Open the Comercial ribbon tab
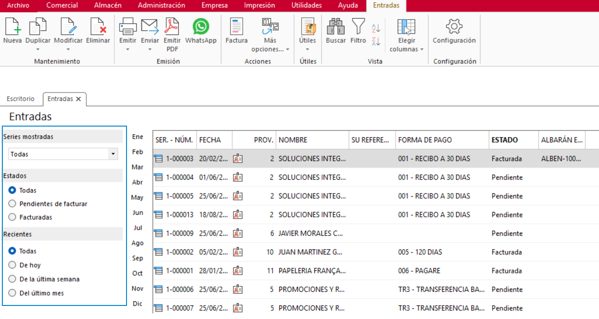 pyautogui.click(x=62, y=6)
